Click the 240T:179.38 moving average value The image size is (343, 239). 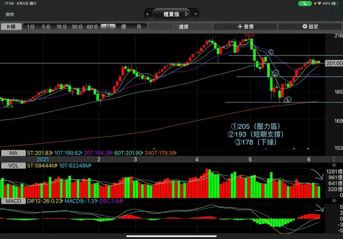coord(160,153)
